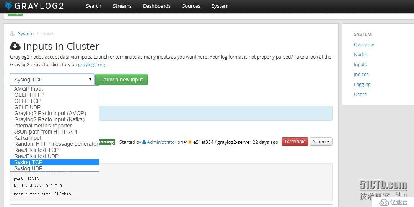Go to the Dashboards page
Image resolution: width=414 pixels, height=207 pixels.
[157, 6]
